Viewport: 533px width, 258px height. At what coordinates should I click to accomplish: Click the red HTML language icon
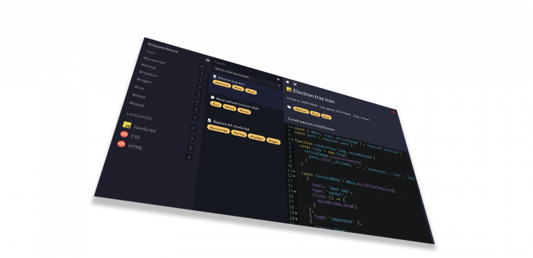click(x=121, y=144)
